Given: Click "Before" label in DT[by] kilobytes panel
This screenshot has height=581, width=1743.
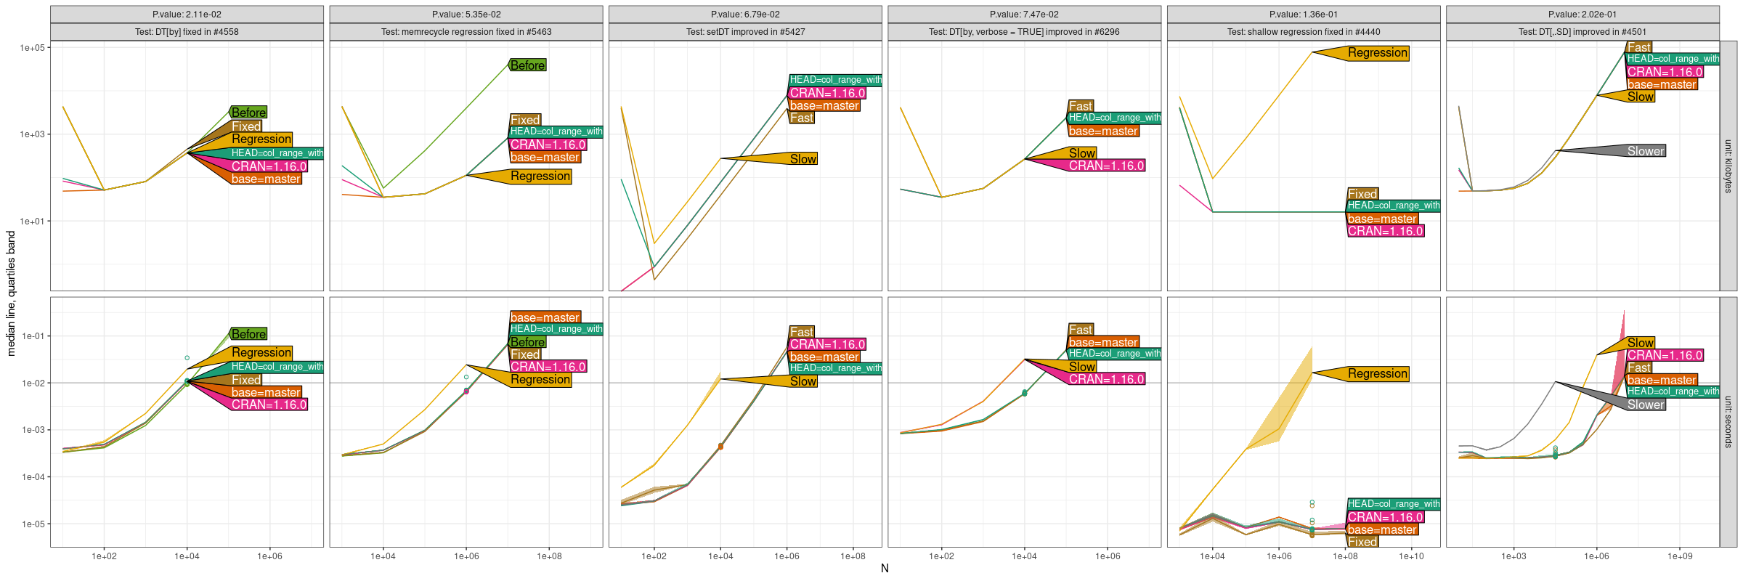Looking at the screenshot, I should (x=248, y=113).
